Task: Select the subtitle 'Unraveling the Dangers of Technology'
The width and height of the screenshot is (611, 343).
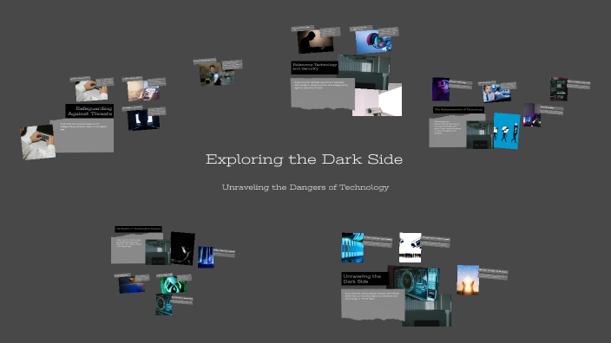Action: (305, 187)
